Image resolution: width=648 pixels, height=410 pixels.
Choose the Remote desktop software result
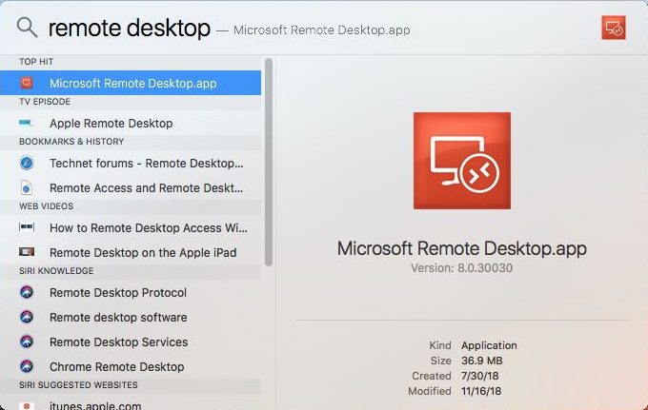click(x=131, y=317)
